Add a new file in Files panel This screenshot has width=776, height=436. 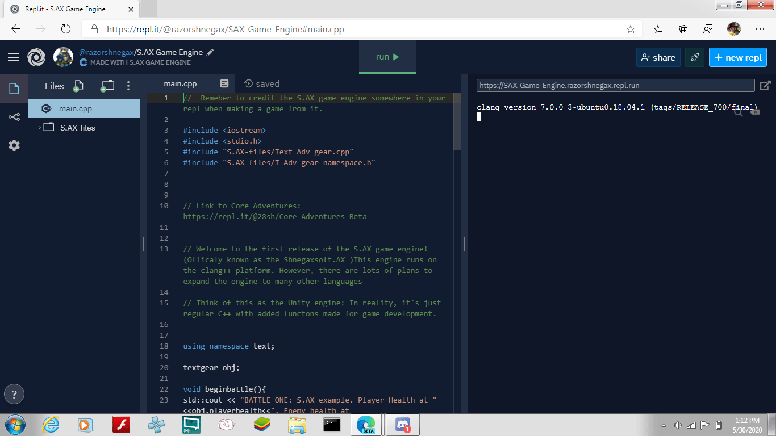pos(78,86)
